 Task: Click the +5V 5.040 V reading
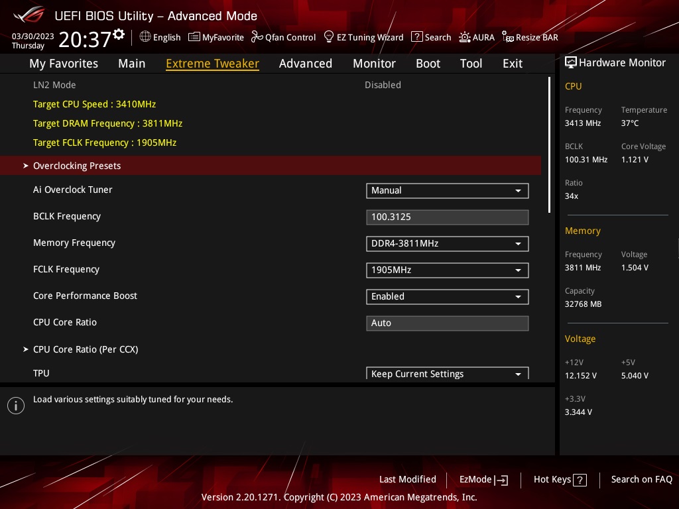(635, 376)
